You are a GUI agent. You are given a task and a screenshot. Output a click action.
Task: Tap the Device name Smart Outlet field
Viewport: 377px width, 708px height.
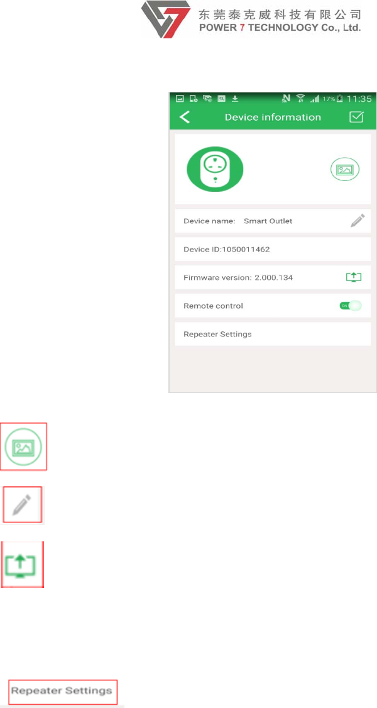click(273, 221)
